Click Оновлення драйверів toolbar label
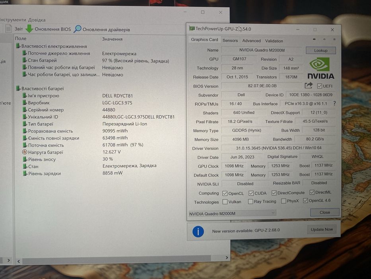371x279 pixels. click(106, 29)
